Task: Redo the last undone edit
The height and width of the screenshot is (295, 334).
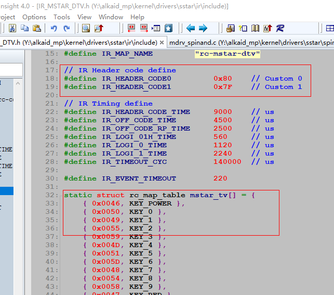Action: [x=66, y=28]
